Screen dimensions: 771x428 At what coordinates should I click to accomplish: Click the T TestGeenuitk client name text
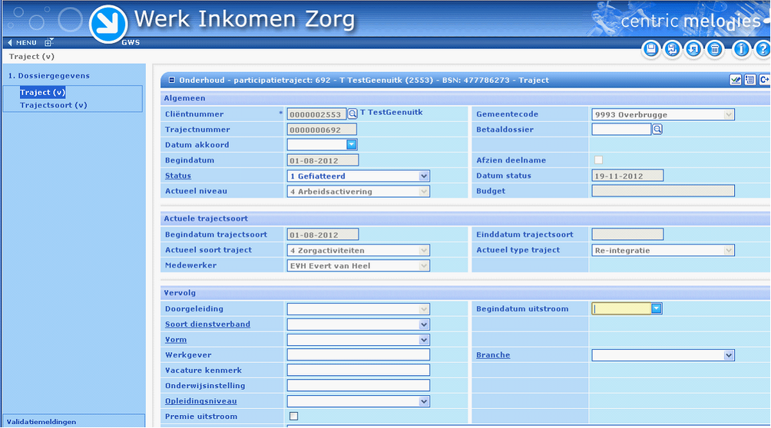392,112
